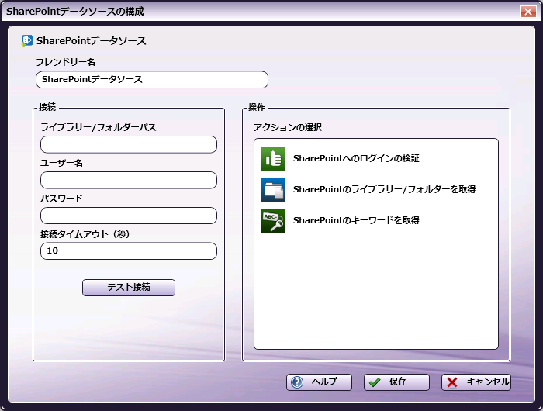Click the ABC key keywords icon
Screen dimensions: 543x411
tap(273, 221)
